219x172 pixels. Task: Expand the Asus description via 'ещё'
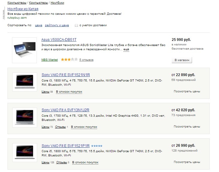[x=126, y=49]
